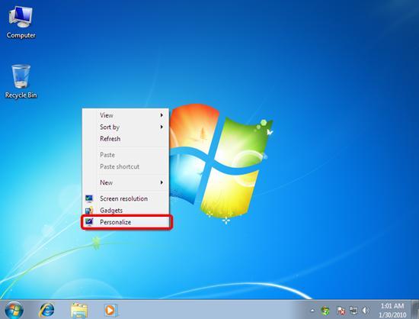419x319 pixels.
Task: Open the Action Center flag icon
Action: pyautogui.click(x=341, y=311)
